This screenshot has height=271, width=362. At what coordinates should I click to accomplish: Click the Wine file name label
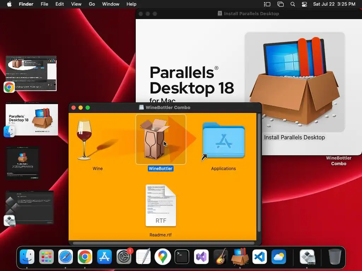click(98, 168)
